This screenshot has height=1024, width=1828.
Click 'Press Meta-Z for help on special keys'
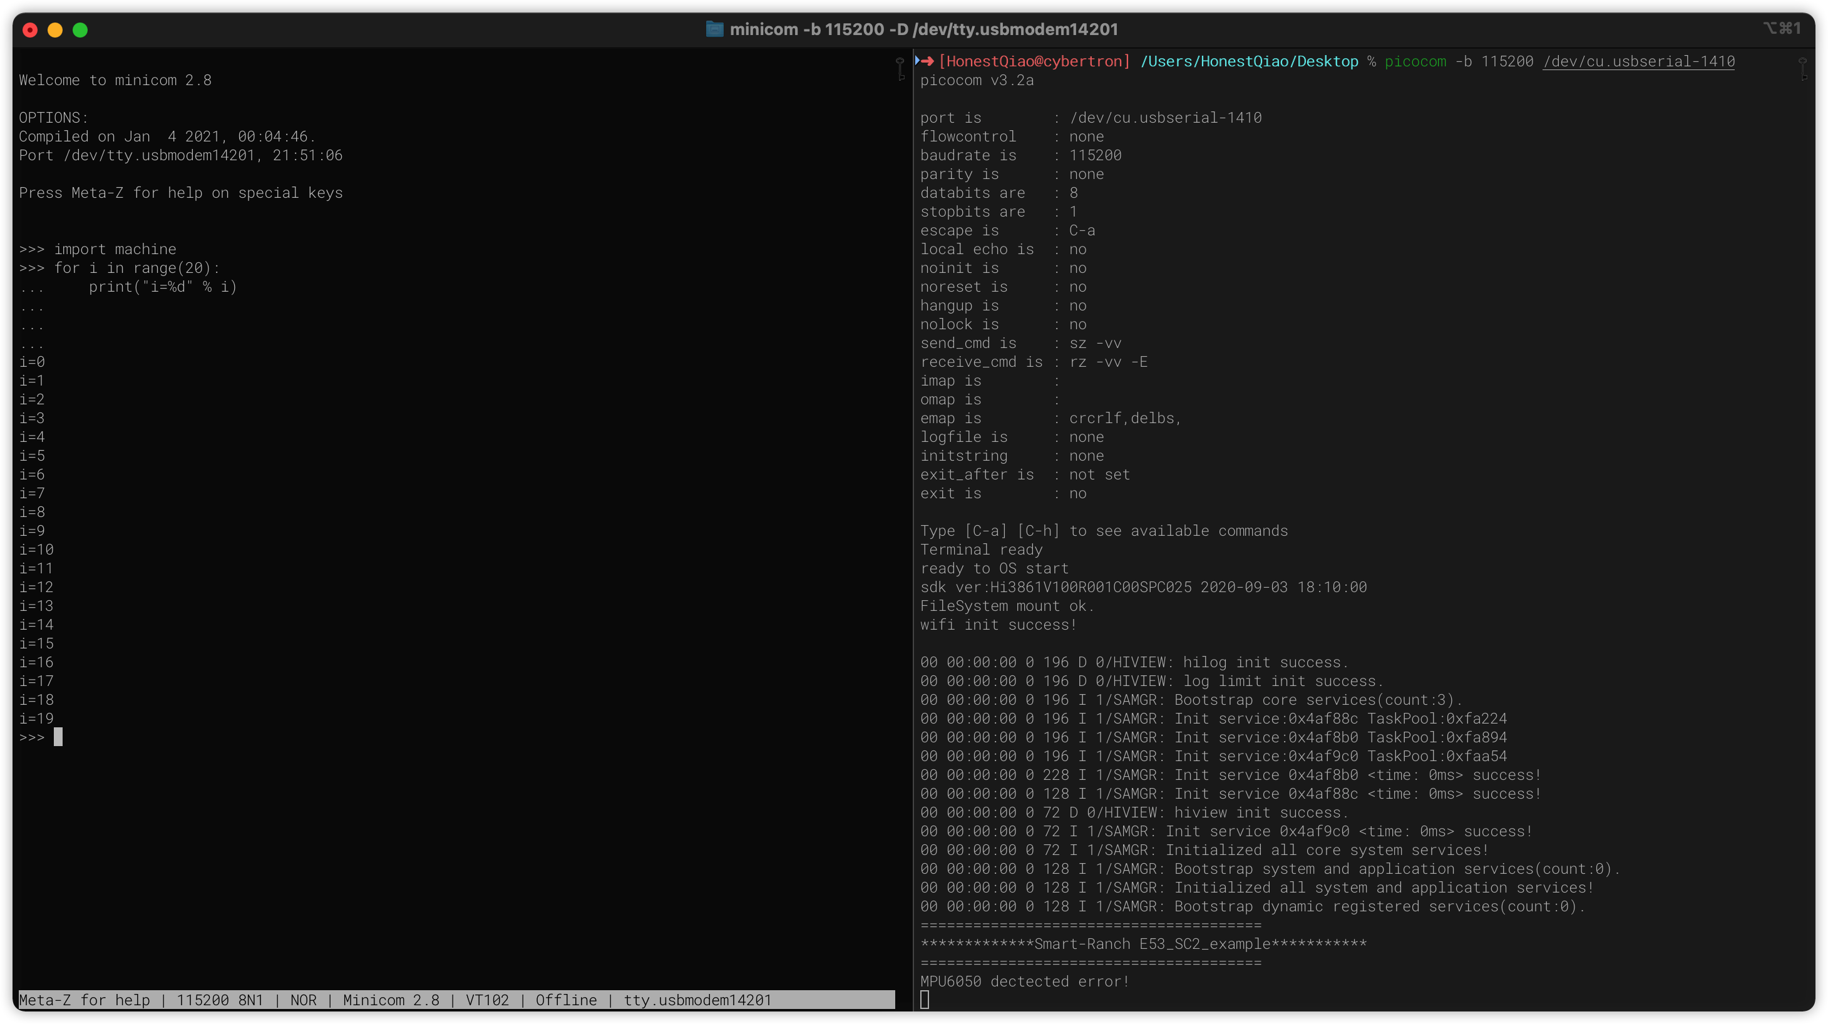tap(181, 193)
